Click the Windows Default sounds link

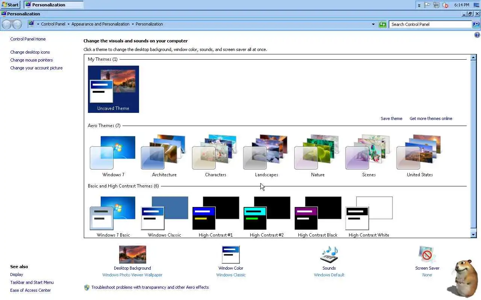pos(329,275)
